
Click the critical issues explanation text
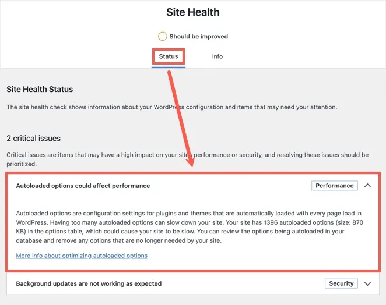click(x=187, y=159)
